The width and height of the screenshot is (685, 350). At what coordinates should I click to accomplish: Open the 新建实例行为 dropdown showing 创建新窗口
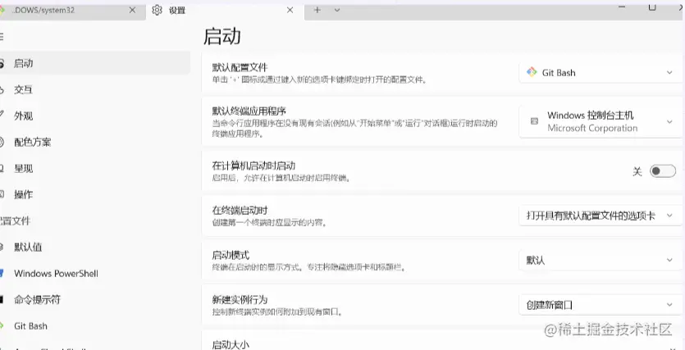click(x=601, y=305)
